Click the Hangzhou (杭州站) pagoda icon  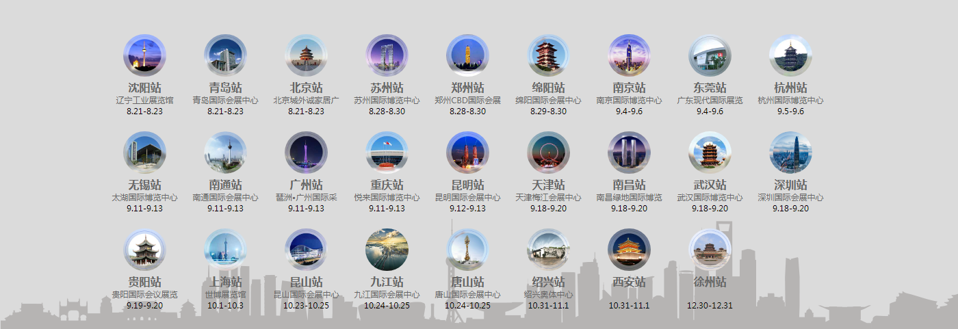[790, 55]
